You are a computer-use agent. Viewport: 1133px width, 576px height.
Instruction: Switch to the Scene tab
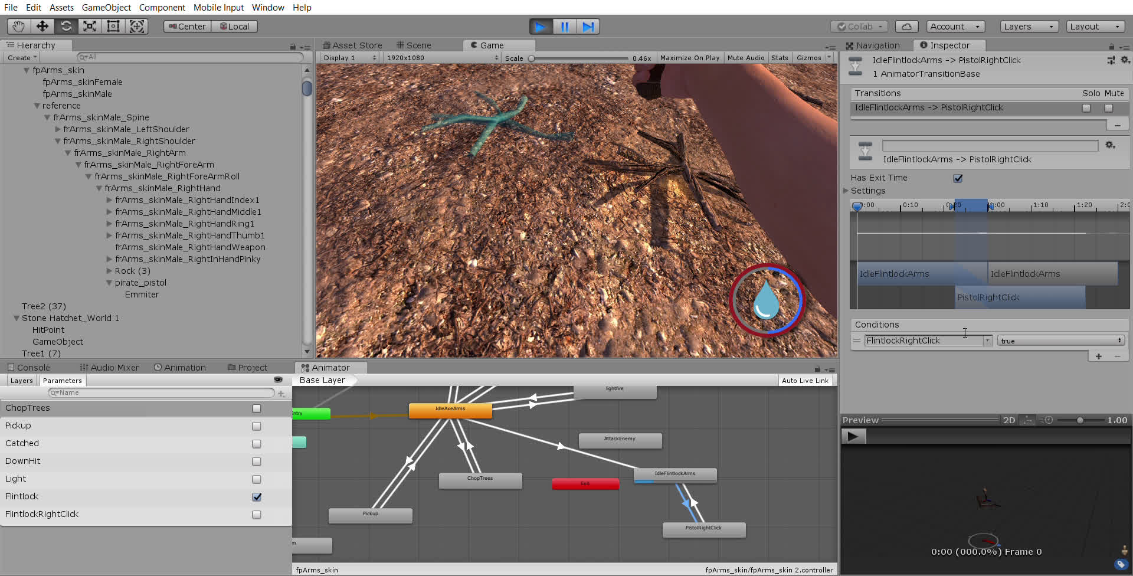tap(414, 45)
